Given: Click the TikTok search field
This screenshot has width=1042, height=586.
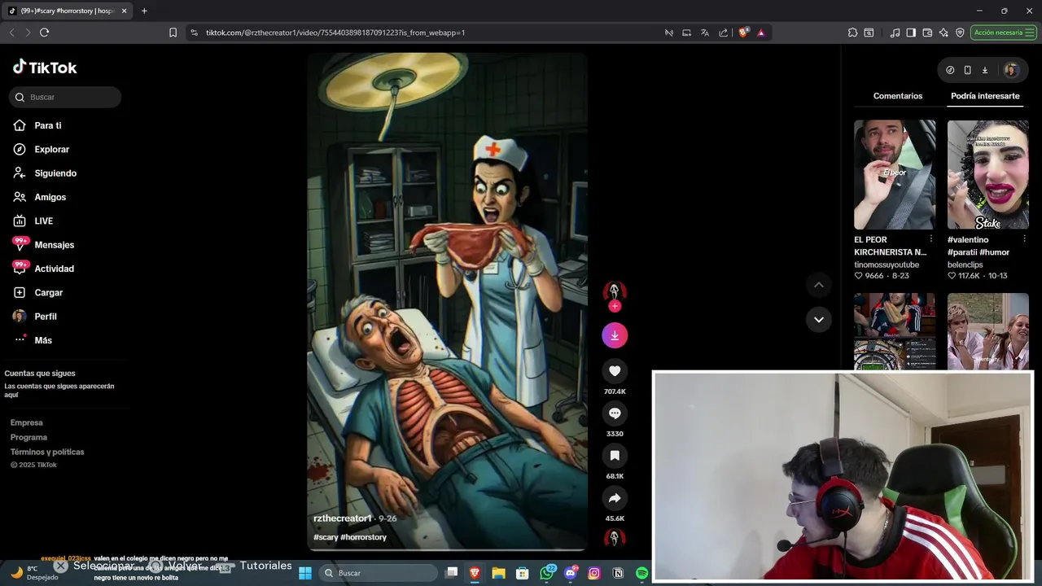Looking at the screenshot, I should coord(65,97).
